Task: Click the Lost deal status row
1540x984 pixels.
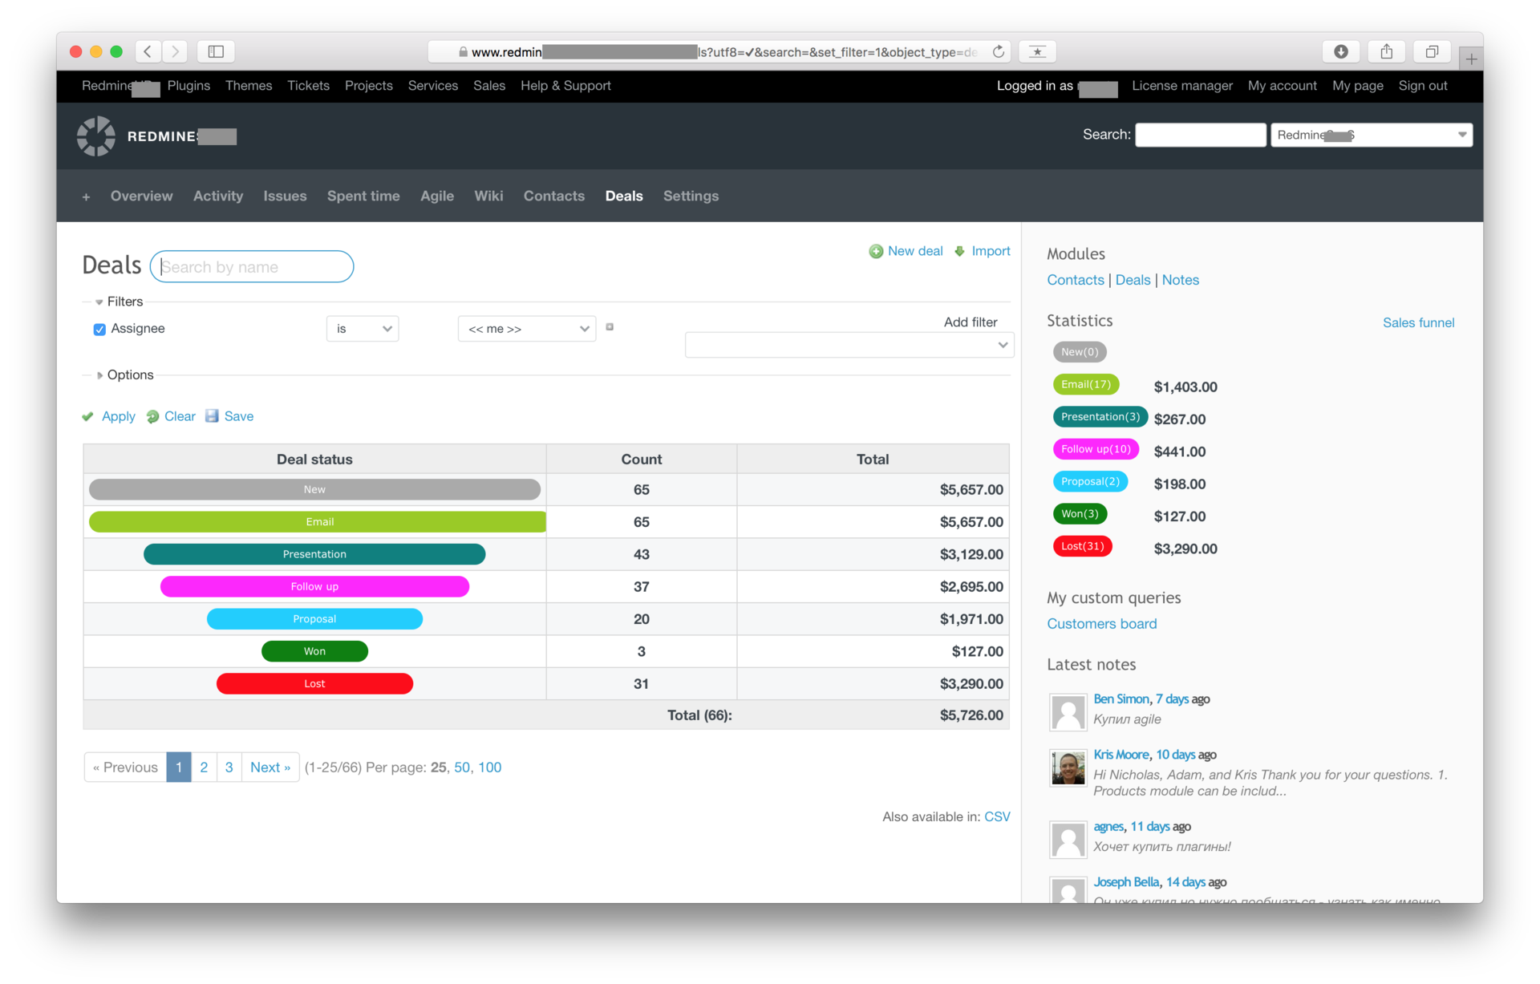Action: [x=315, y=682]
